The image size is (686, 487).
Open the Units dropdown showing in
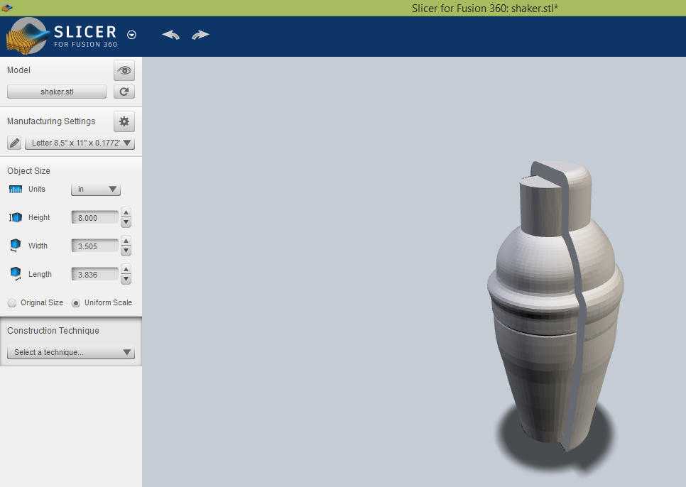click(96, 190)
